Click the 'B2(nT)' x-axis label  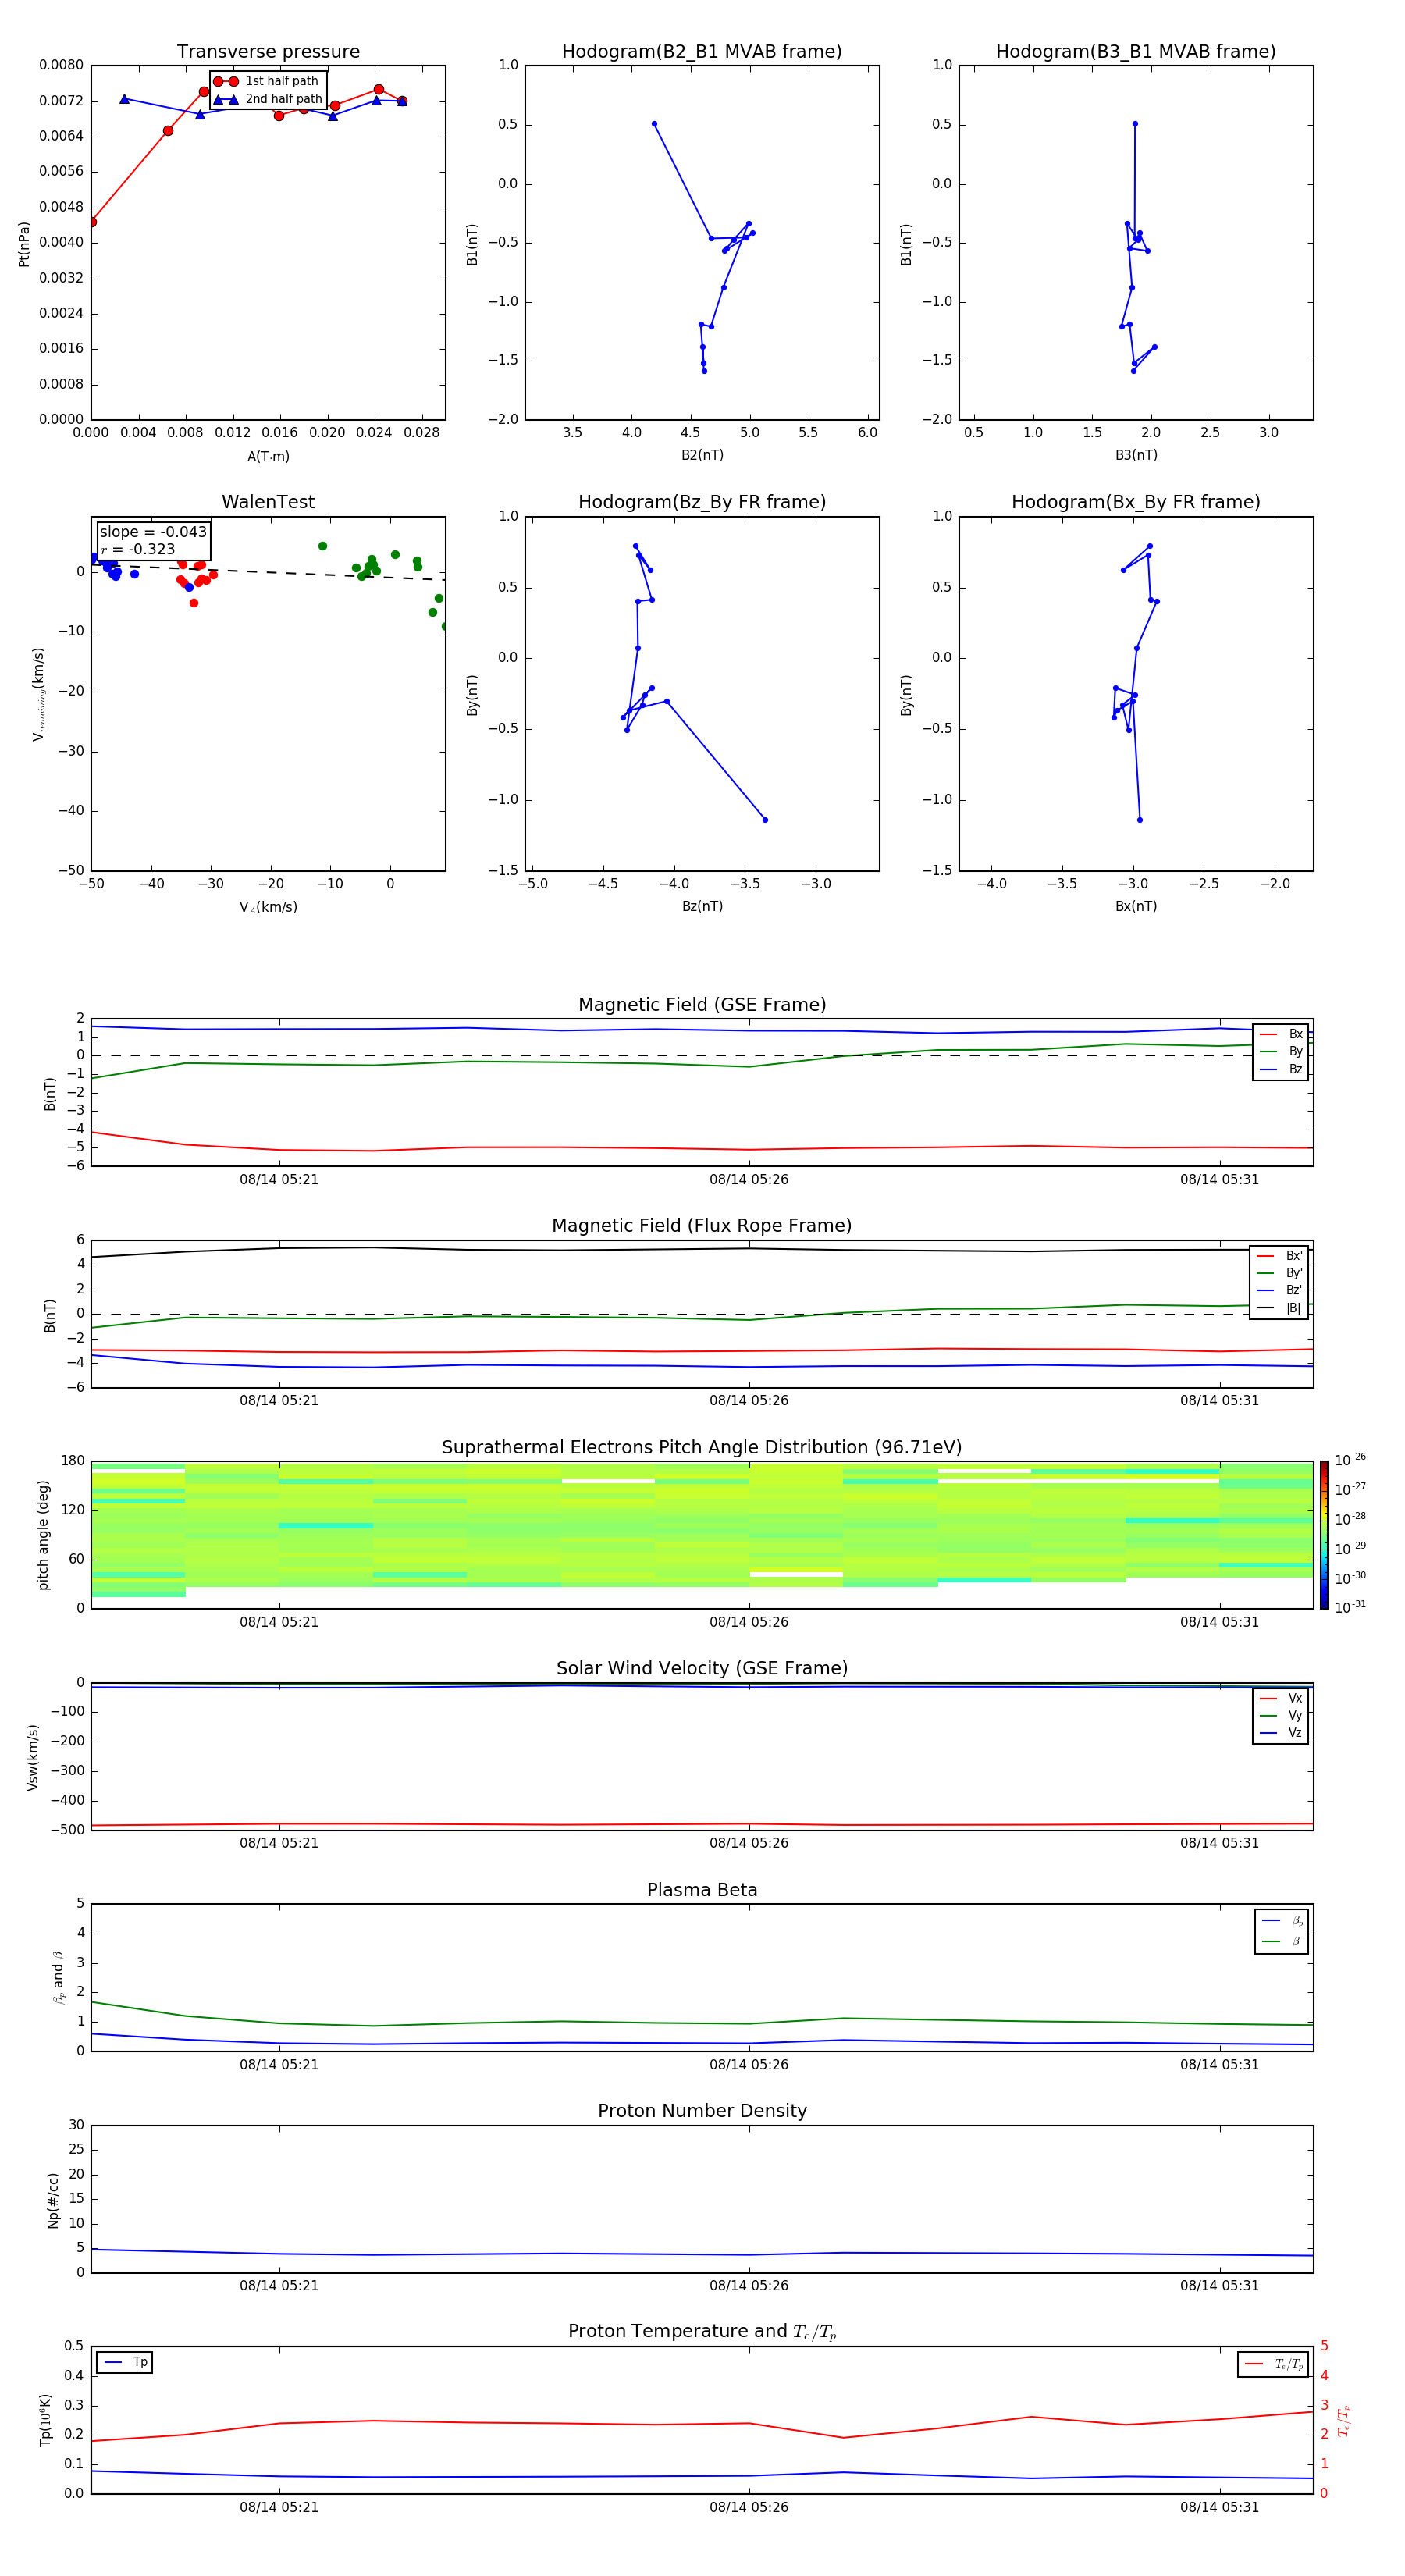pos(702,455)
